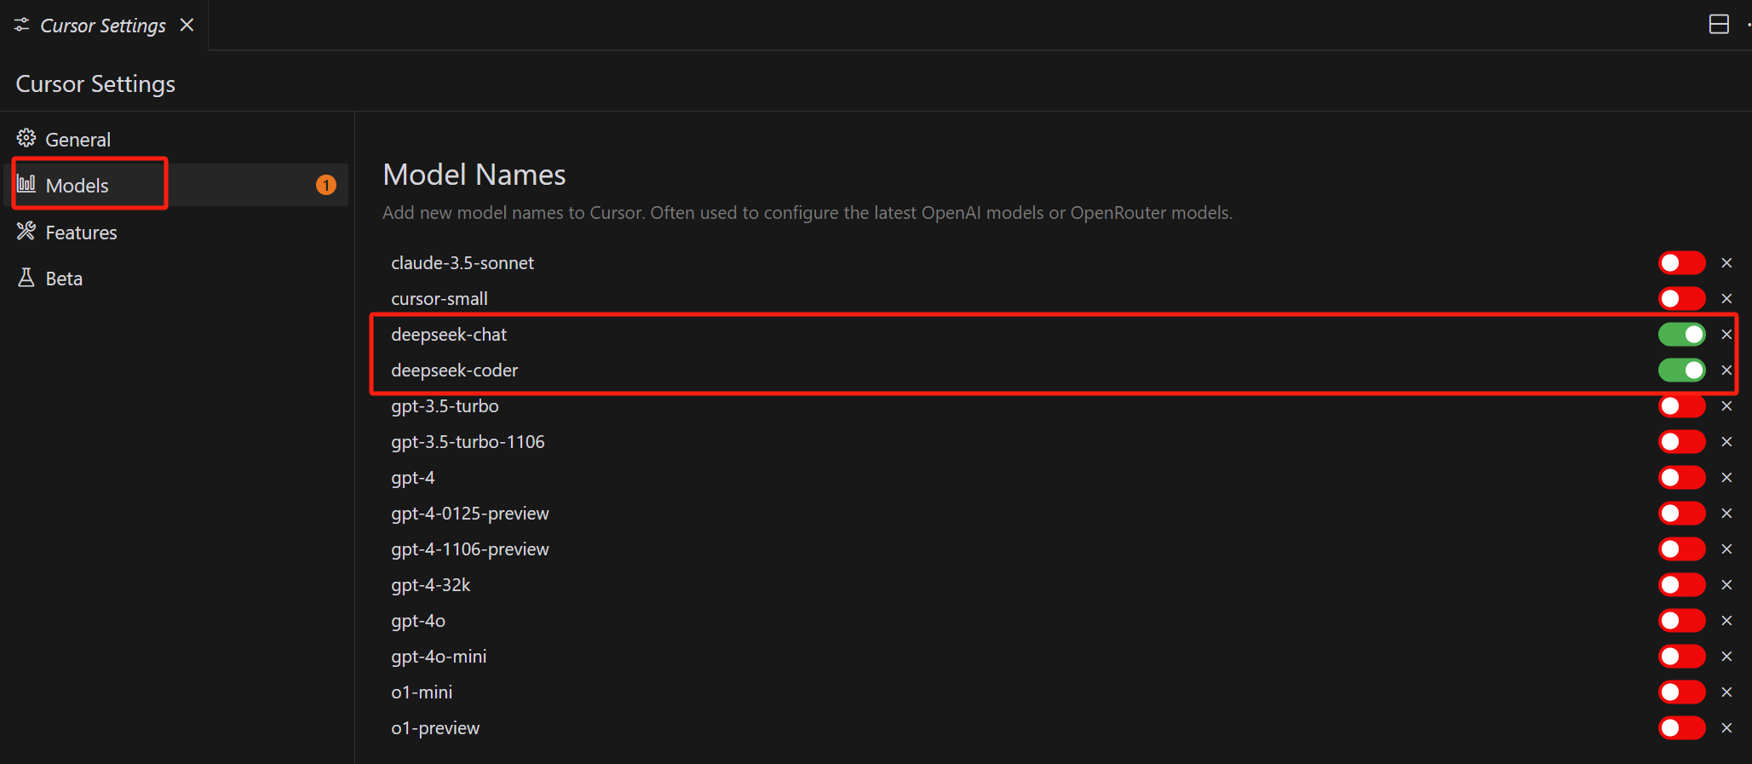Click the gpt-4-1106-preview model name

coord(470,549)
